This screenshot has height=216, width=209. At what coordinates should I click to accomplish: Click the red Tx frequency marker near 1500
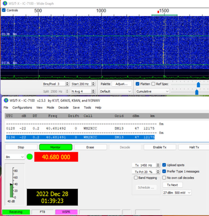pos(158,12)
